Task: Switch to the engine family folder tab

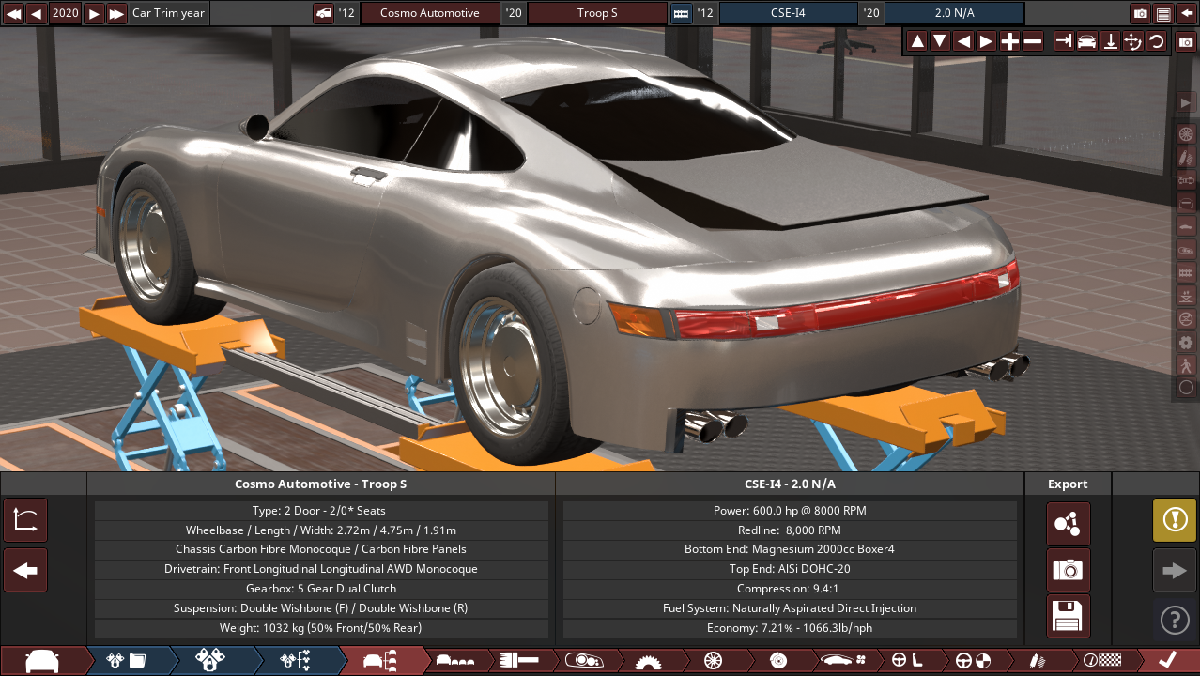Action: point(126,661)
